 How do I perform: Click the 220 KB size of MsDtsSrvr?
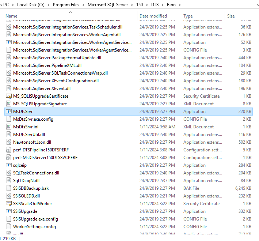coord(245,112)
